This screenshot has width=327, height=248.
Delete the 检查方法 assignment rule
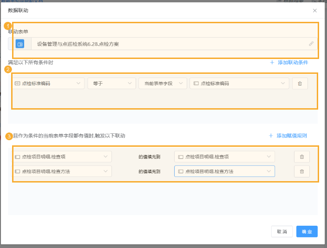[302, 171]
